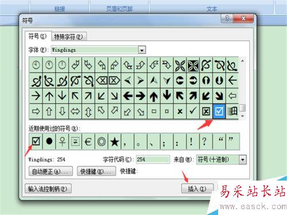
Task: Click the symbol grid scroll down arrow
Action: point(242,116)
